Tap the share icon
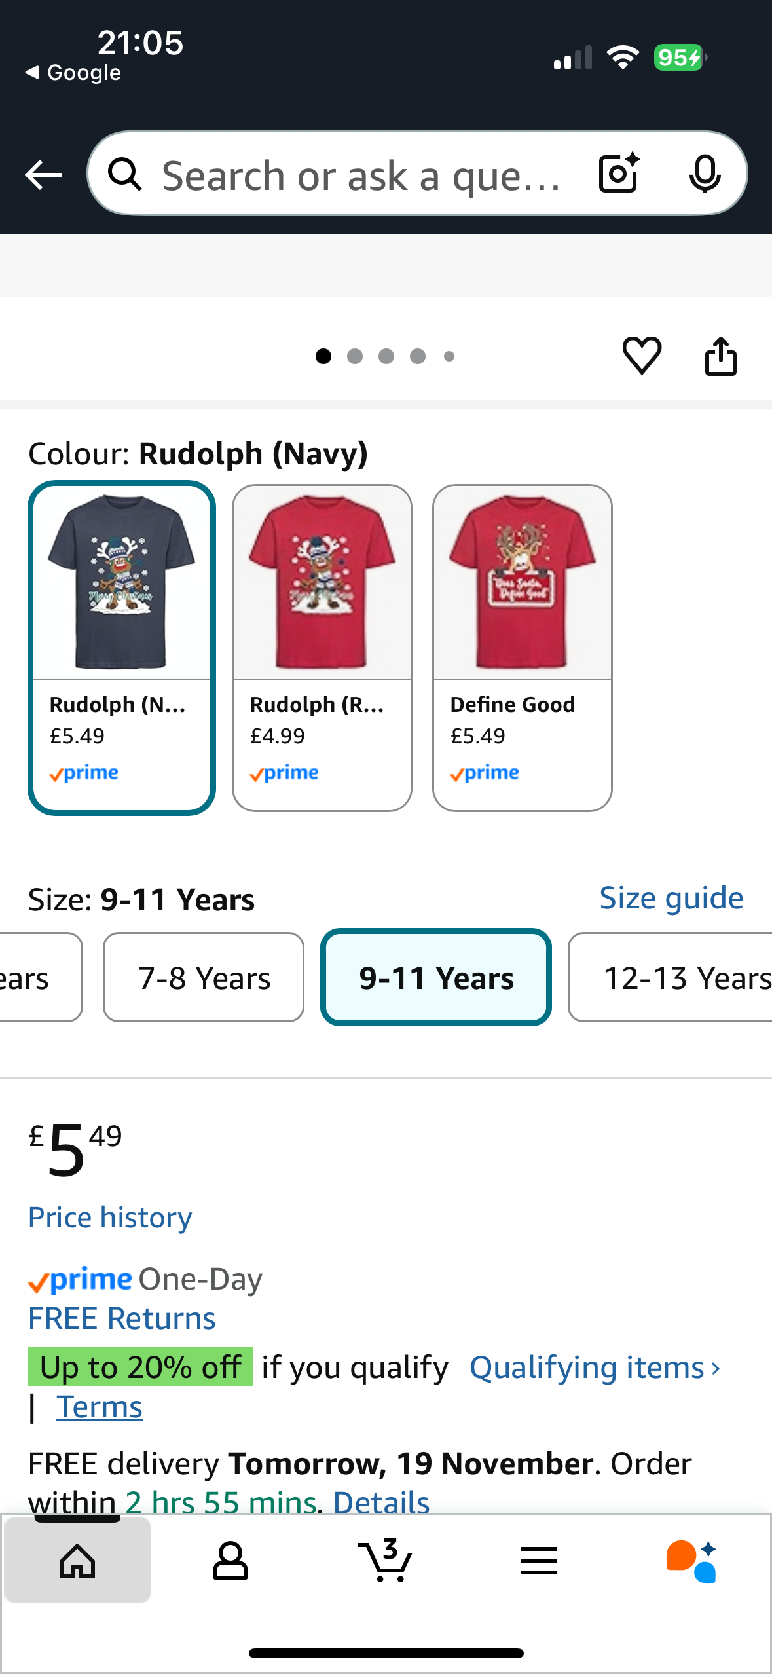772x1674 pixels. pyautogui.click(x=720, y=356)
